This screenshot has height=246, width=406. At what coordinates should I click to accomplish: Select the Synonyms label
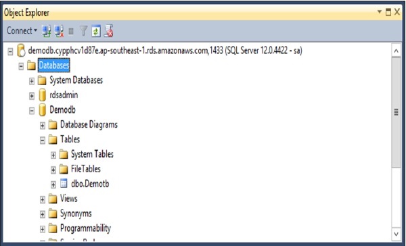coord(76,214)
